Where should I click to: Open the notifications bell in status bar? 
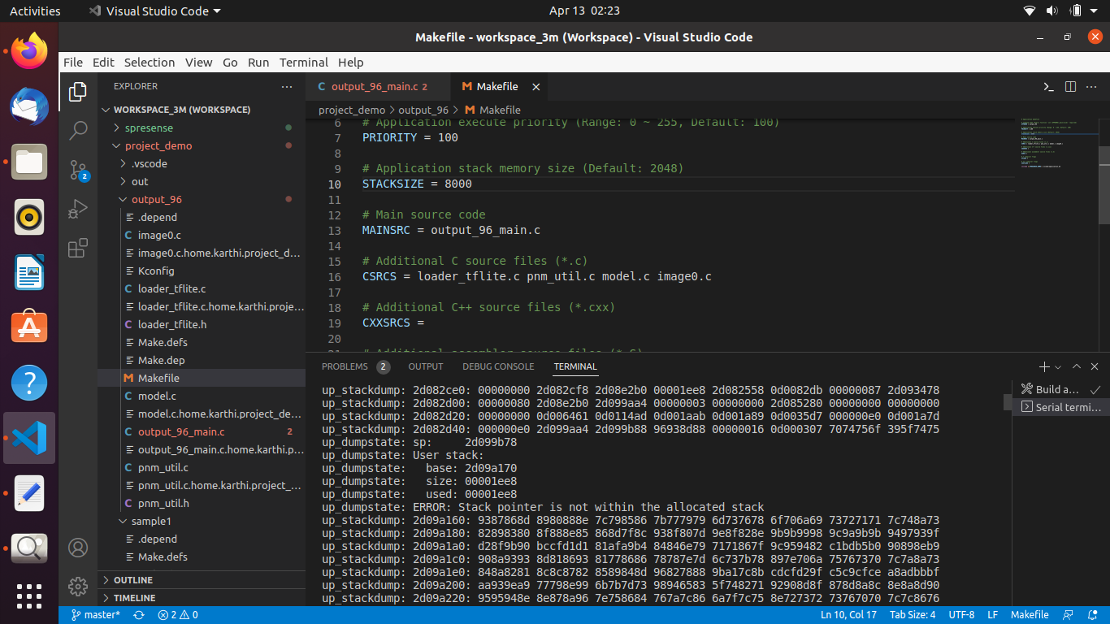click(x=1093, y=615)
